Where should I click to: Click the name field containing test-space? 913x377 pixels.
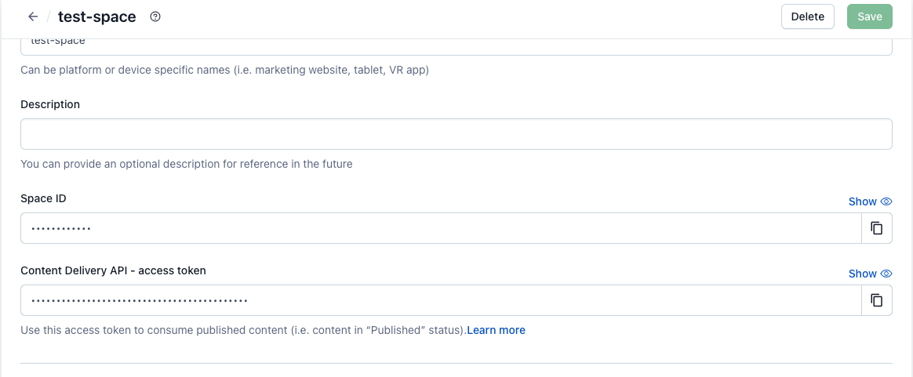(456, 45)
